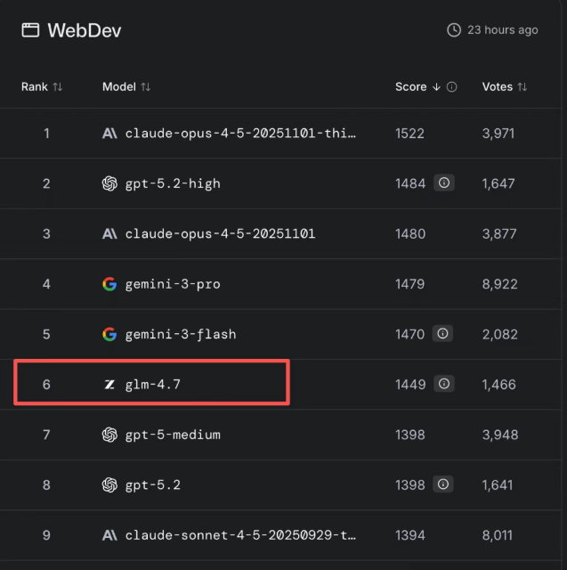
Task: Click the Google logo beside gemini-3-pro
Action: [x=109, y=284]
